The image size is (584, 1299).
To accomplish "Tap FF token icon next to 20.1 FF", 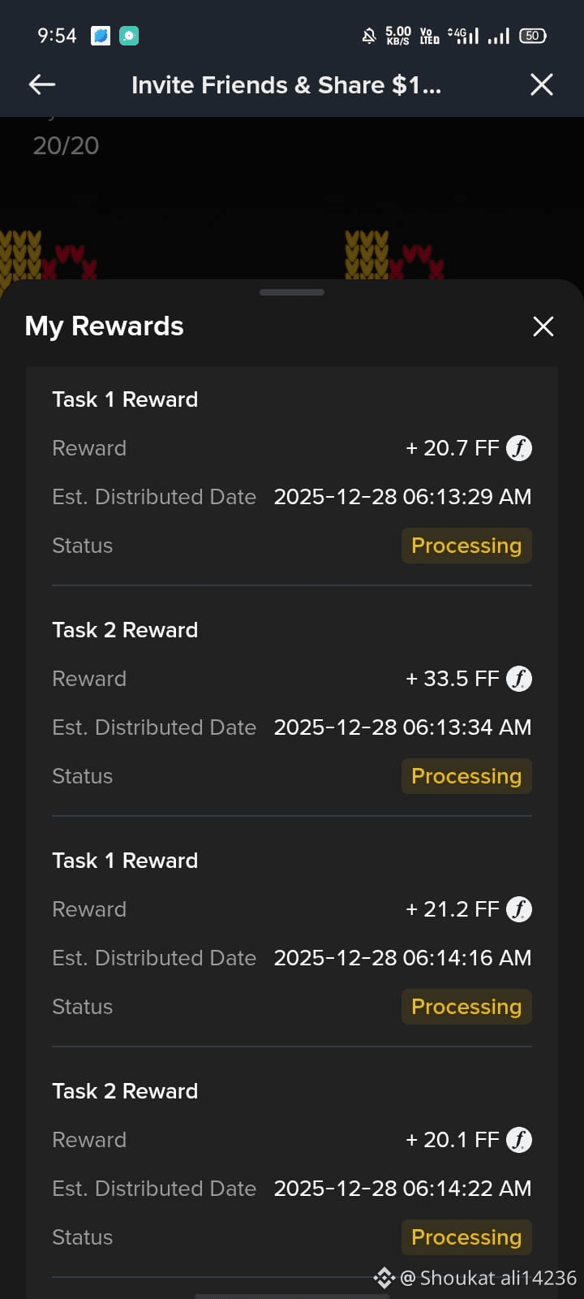I will click(519, 1140).
